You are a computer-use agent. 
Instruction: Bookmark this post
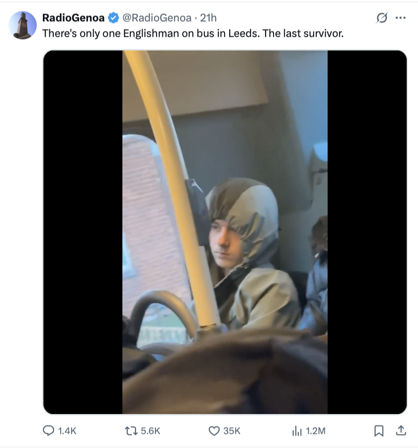379,431
